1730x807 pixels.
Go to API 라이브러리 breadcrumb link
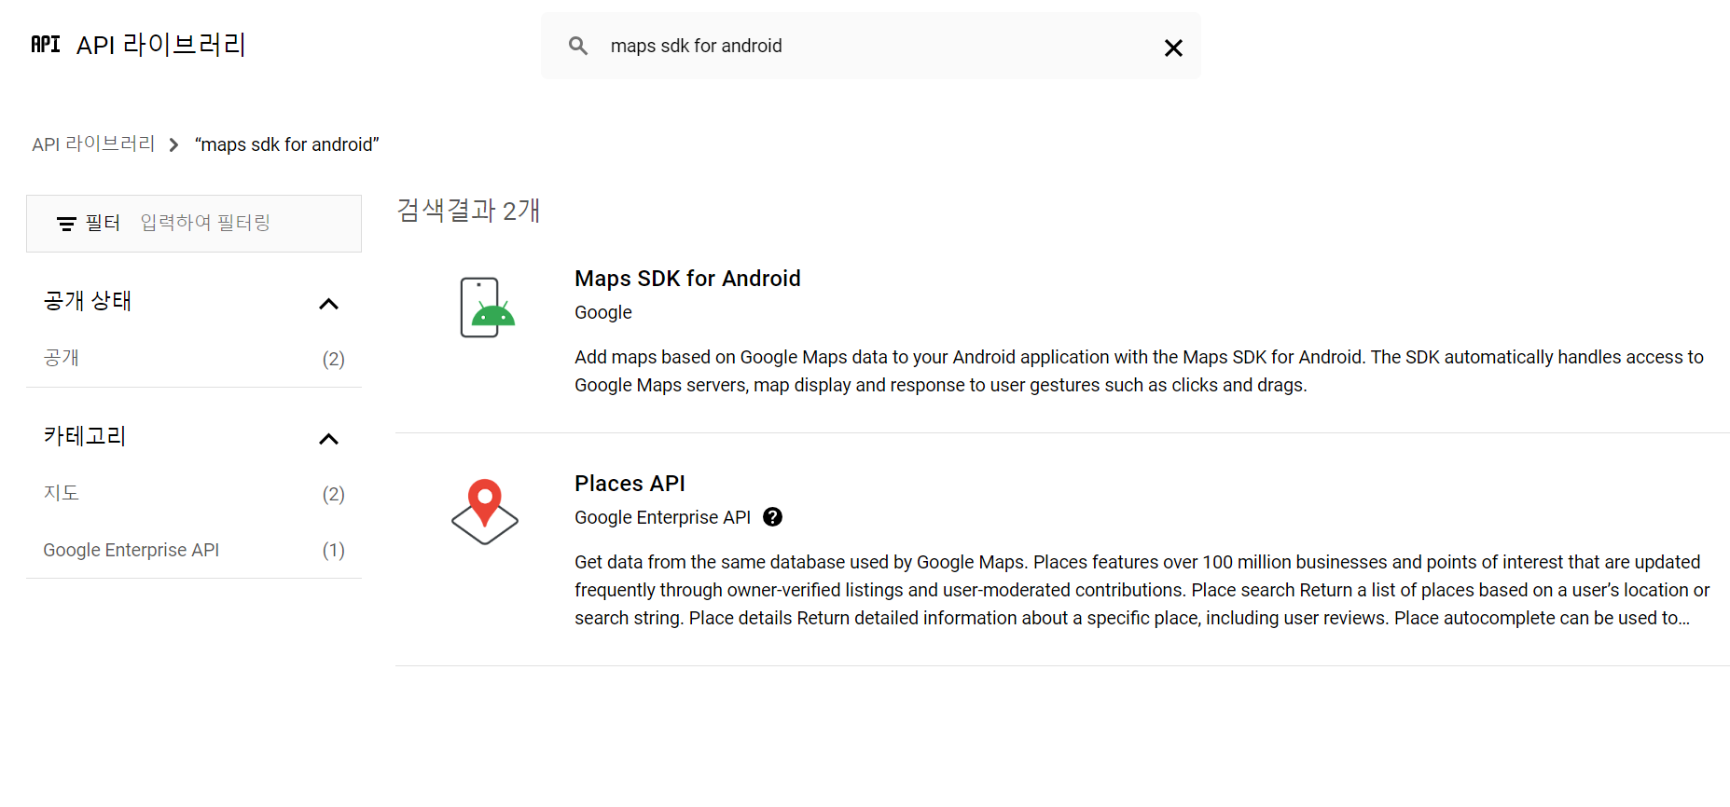point(93,144)
